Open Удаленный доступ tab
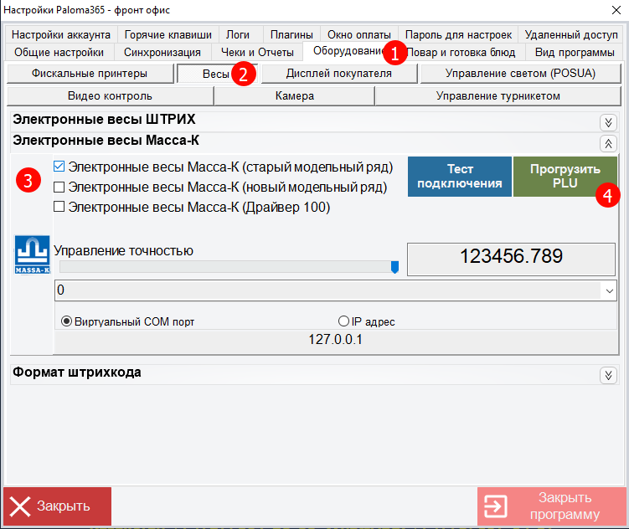The height and width of the screenshot is (529, 629). point(571,35)
